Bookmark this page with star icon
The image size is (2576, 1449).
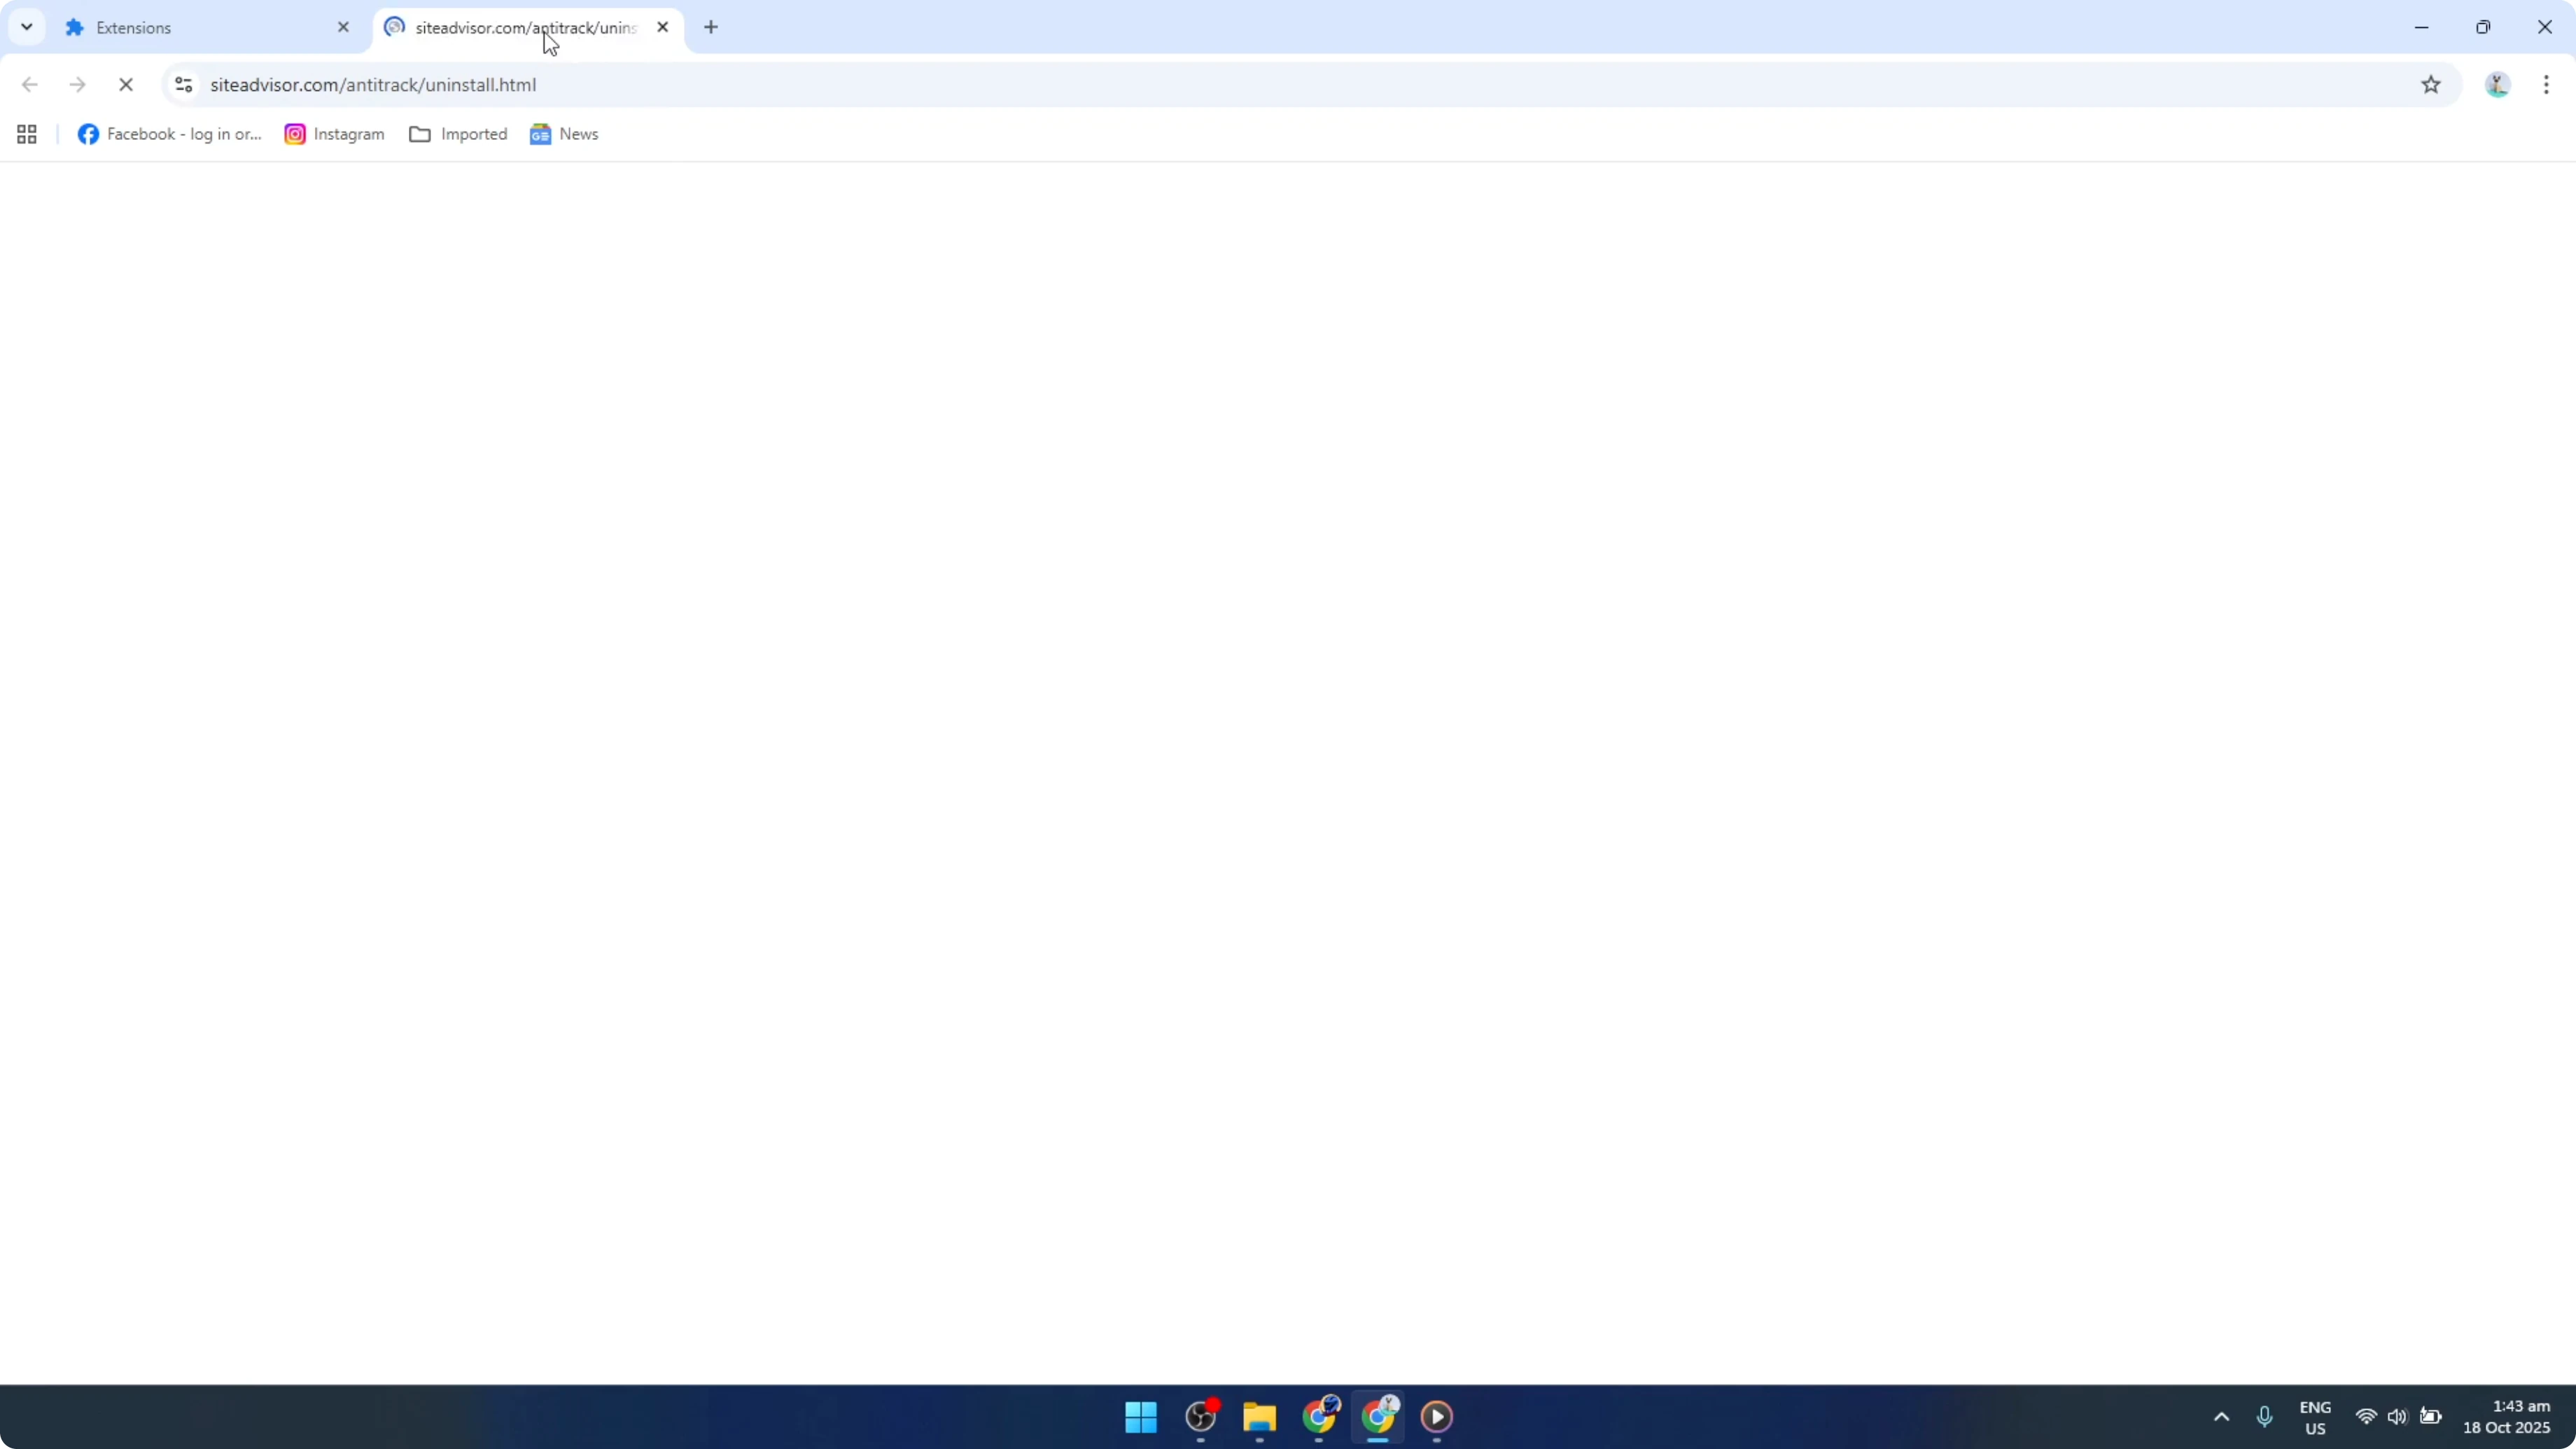click(x=2431, y=85)
